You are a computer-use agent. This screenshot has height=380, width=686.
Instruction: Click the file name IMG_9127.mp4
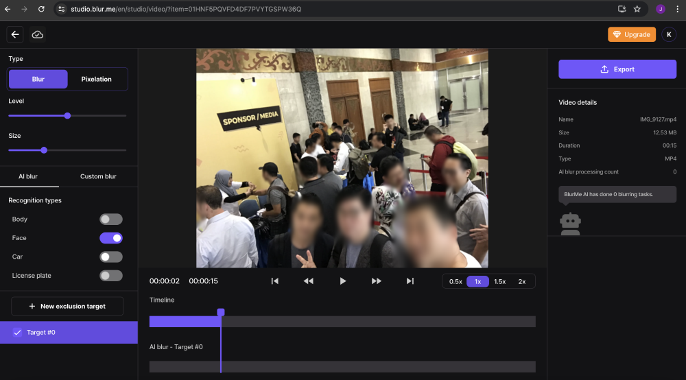(x=658, y=119)
